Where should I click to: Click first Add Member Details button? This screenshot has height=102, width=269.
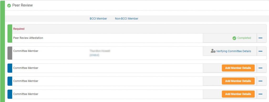click(238, 68)
